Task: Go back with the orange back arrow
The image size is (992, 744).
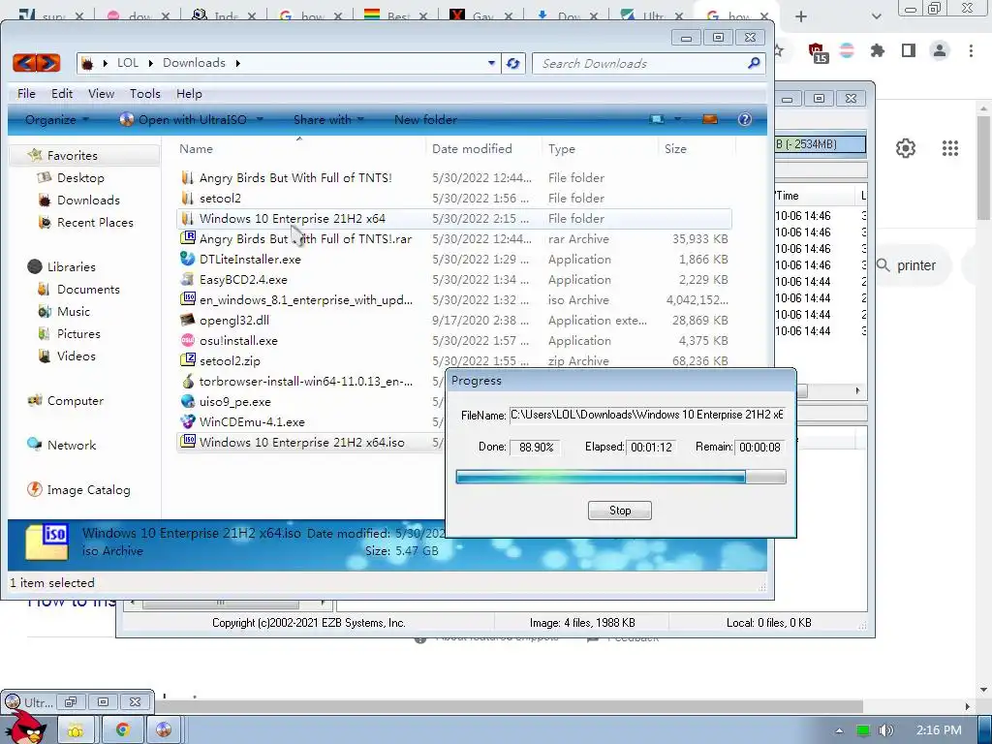Action: (x=24, y=63)
